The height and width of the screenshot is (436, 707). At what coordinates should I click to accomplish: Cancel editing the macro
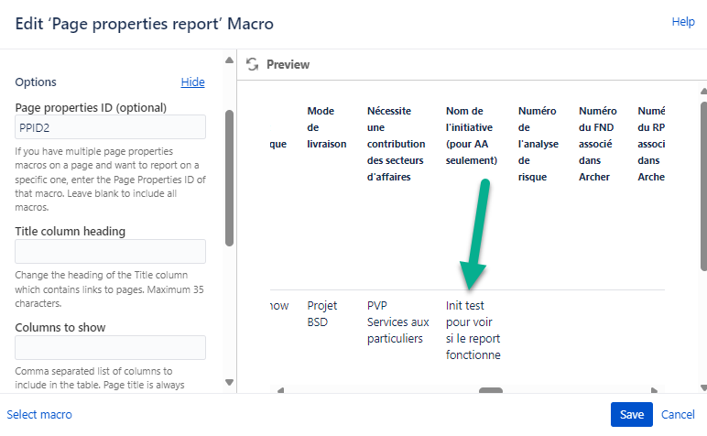(x=678, y=414)
